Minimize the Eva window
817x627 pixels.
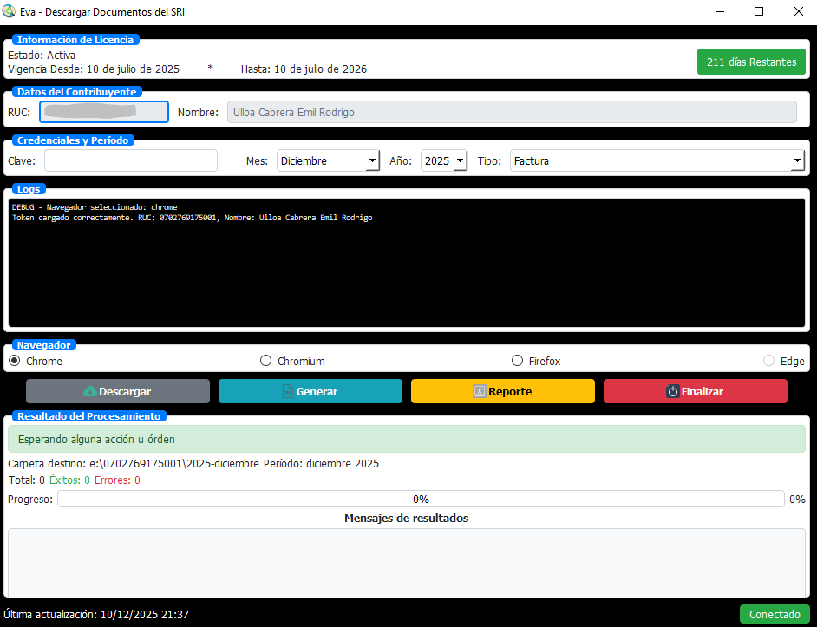pyautogui.click(x=720, y=12)
